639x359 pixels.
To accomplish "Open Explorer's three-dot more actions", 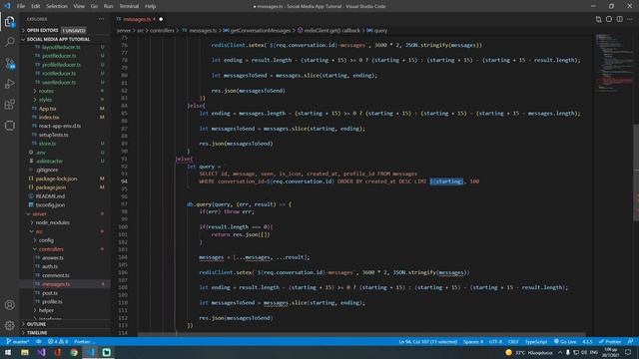I will (x=101, y=19).
